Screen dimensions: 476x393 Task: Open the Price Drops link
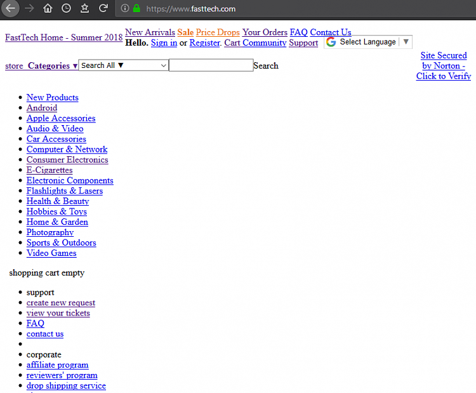218,32
